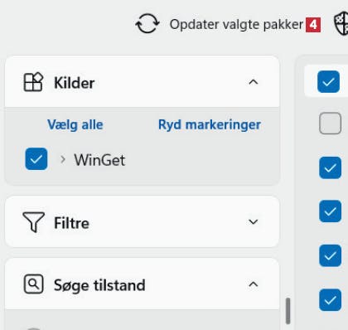Click the Kilder sources icon

(33, 82)
